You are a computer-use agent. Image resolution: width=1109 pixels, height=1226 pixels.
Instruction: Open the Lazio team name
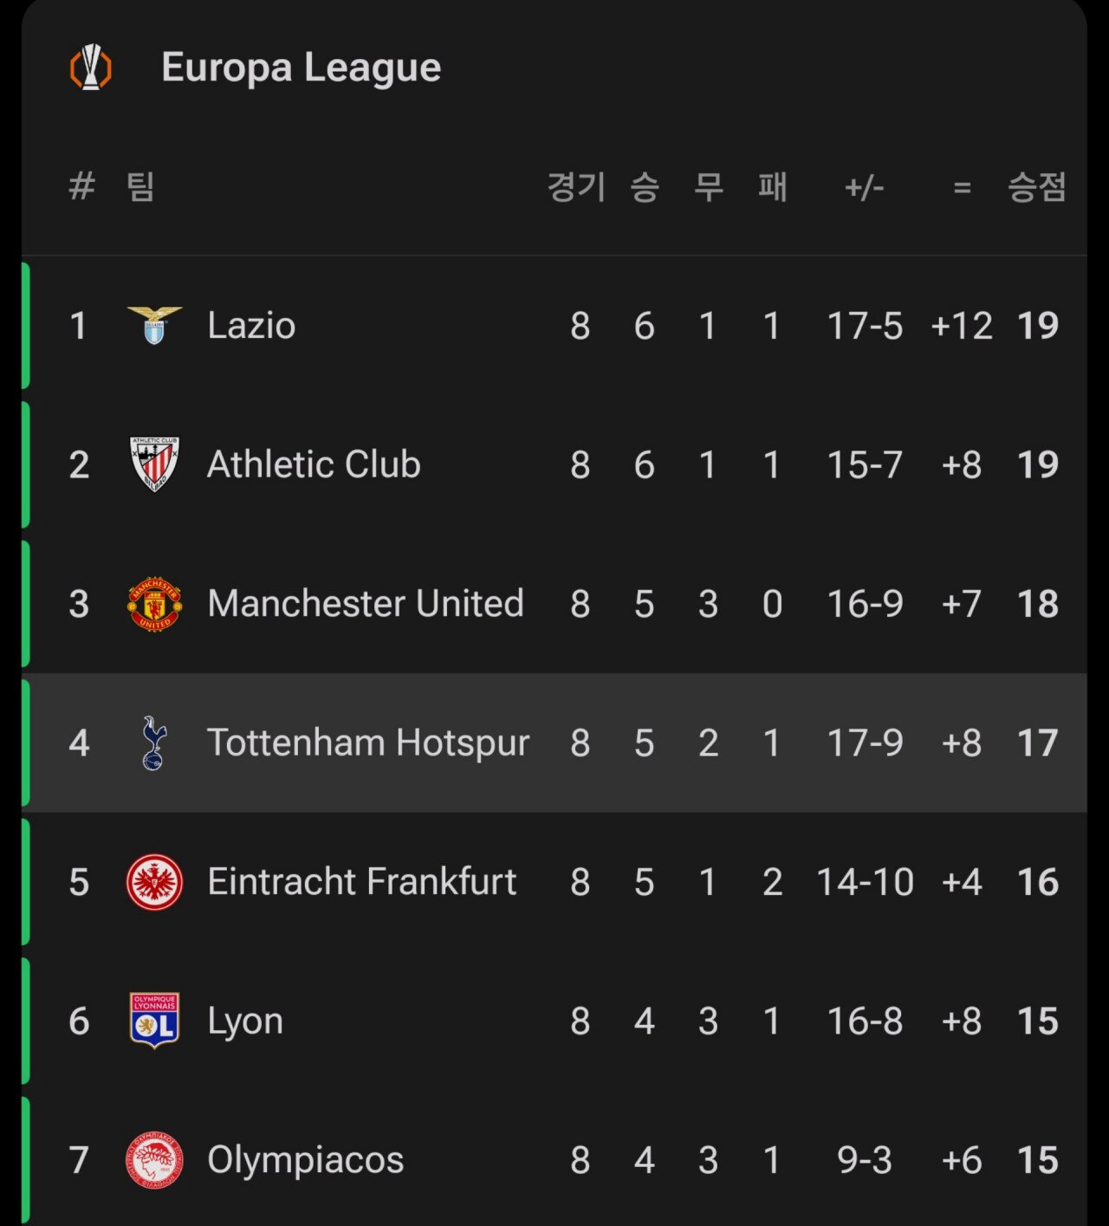point(251,326)
